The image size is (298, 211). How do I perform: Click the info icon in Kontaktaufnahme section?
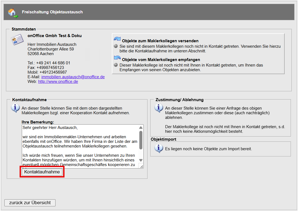pos(15,108)
